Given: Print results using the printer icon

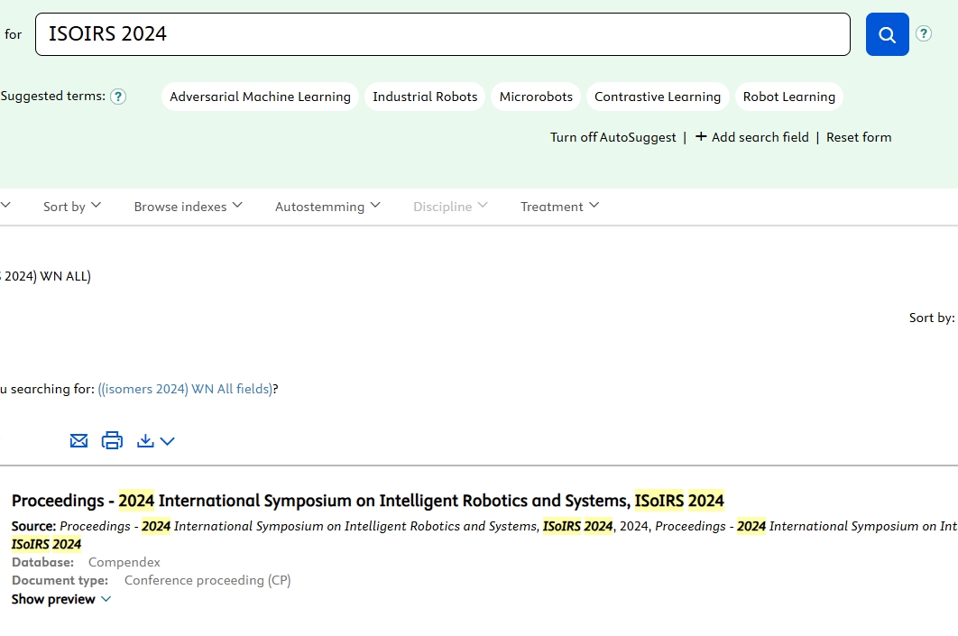Looking at the screenshot, I should [x=112, y=440].
